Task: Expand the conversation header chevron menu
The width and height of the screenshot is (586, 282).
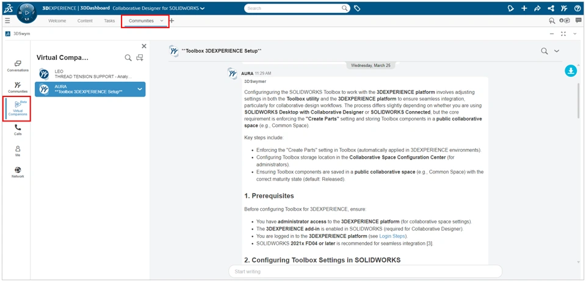Action: click(x=557, y=51)
